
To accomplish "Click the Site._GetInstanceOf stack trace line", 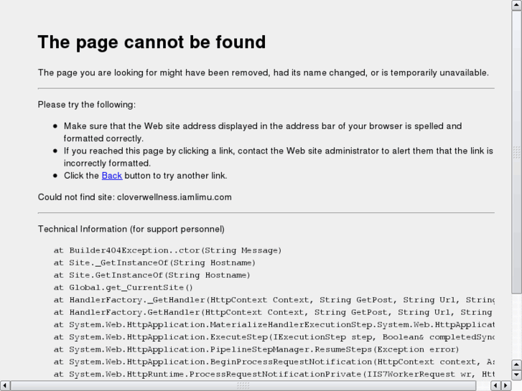I will 154,263.
